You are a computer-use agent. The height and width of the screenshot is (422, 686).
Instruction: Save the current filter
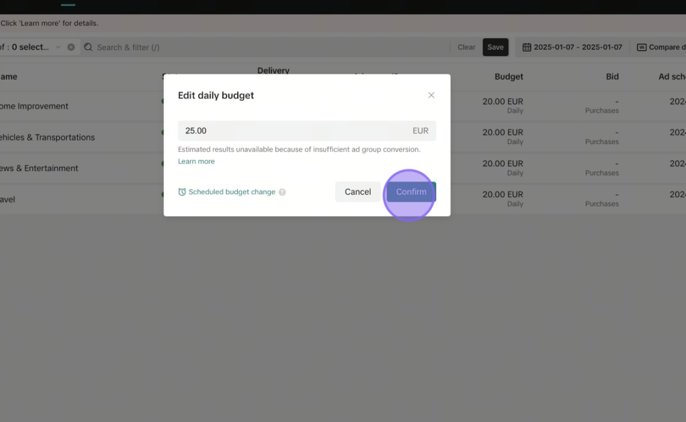(x=495, y=48)
